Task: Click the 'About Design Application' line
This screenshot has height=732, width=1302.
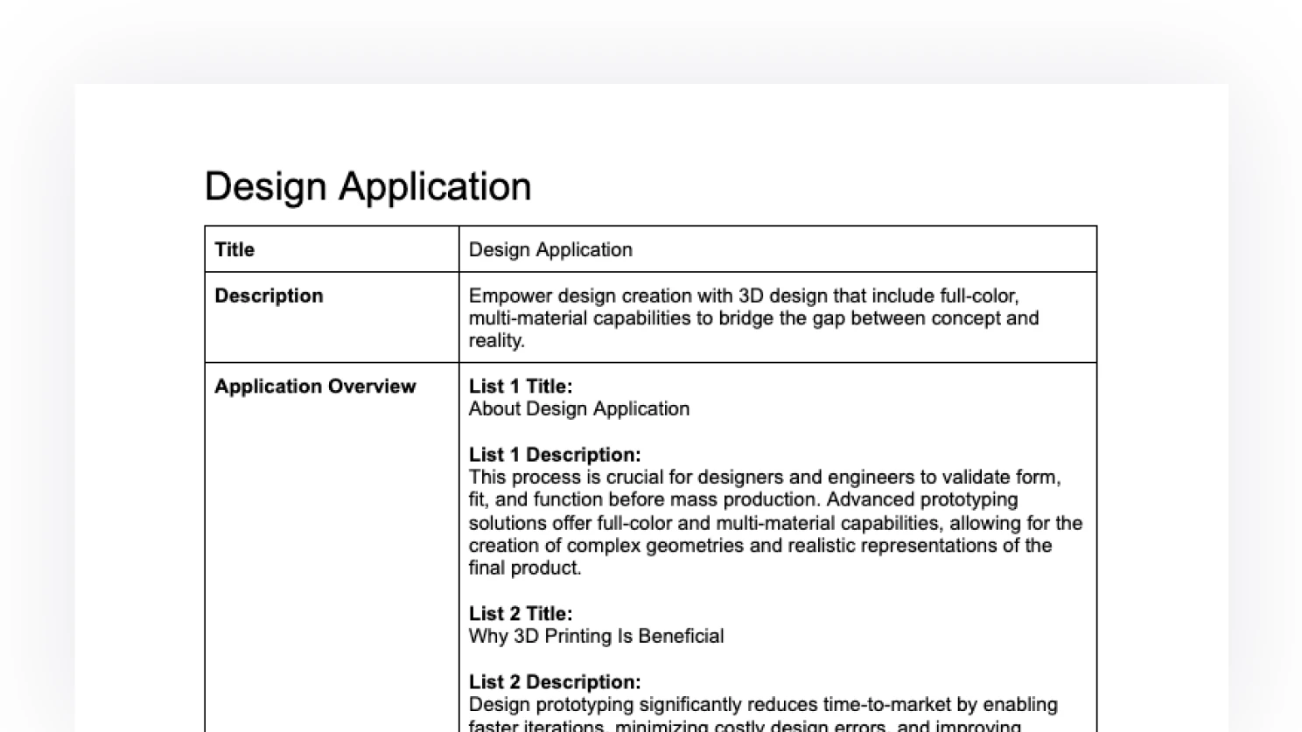Action: pyautogui.click(x=579, y=409)
